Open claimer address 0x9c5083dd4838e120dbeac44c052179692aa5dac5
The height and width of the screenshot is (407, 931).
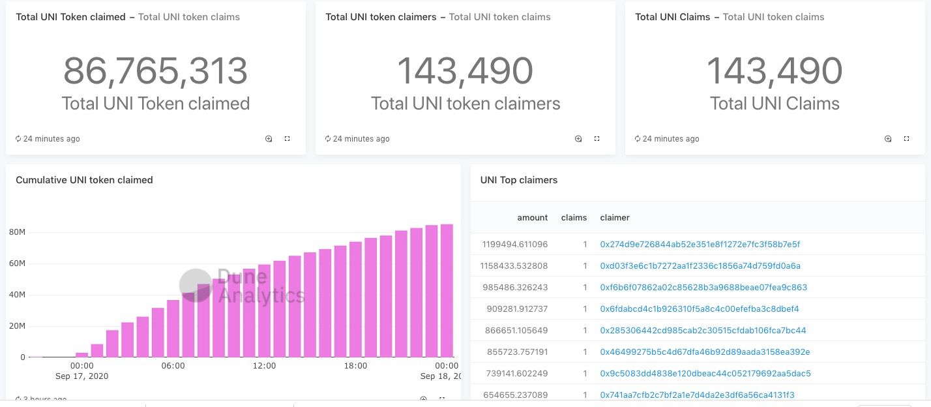(705, 374)
